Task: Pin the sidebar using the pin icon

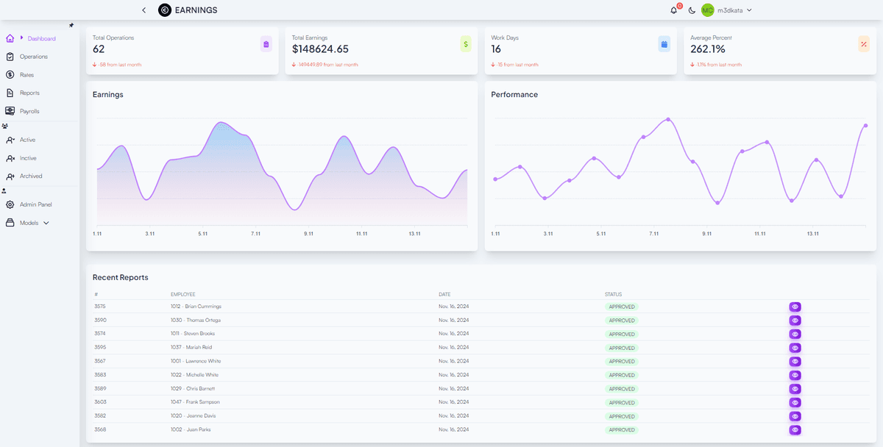Action: (x=72, y=24)
